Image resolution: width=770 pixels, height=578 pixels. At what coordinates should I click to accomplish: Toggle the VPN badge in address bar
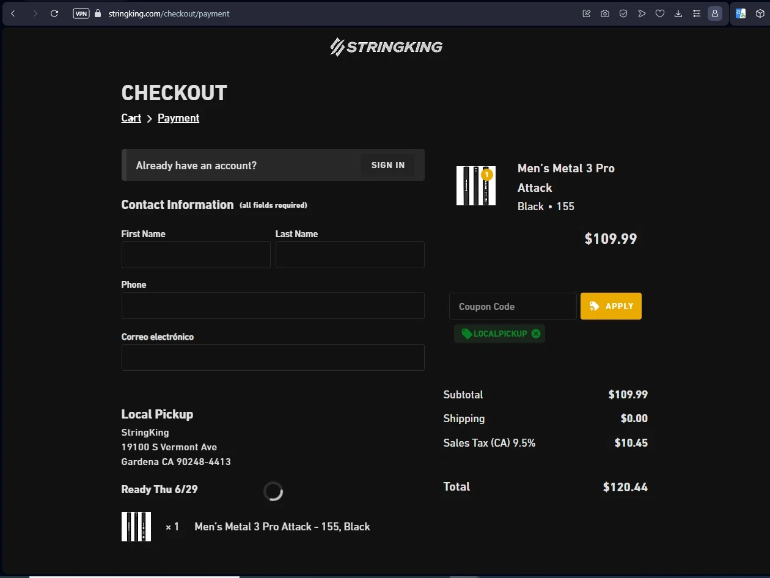[81, 13]
